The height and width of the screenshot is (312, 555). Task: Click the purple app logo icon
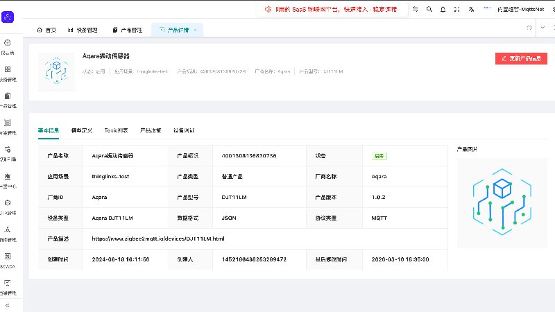tap(8, 17)
